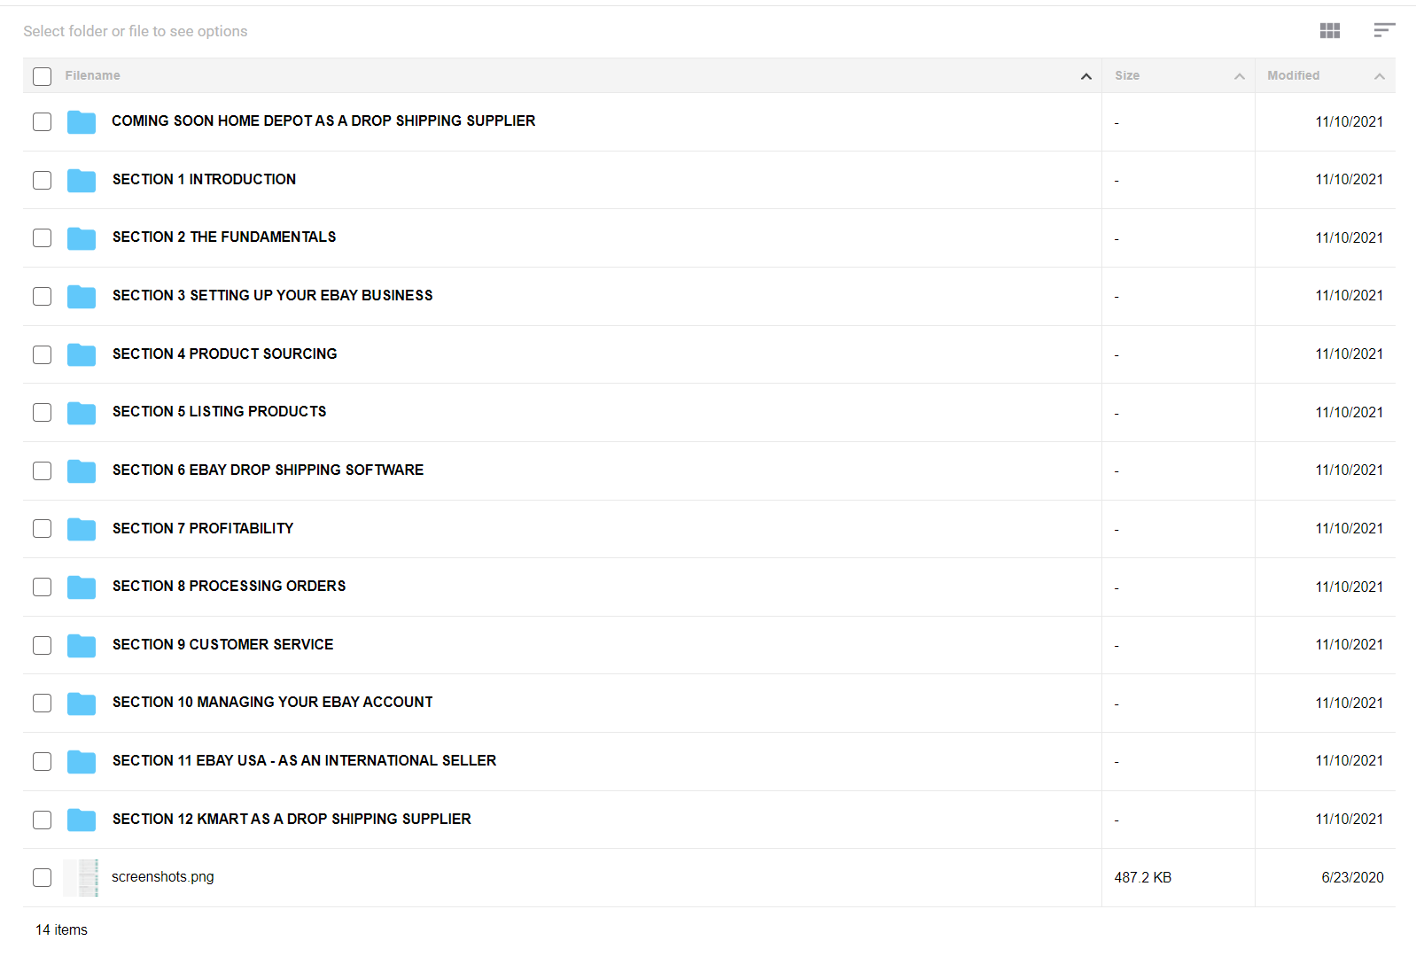Open SECTION 11 EBAY USA - AS AN INTERNATIONAL SELLER
The width and height of the screenshot is (1416, 964).
click(304, 760)
